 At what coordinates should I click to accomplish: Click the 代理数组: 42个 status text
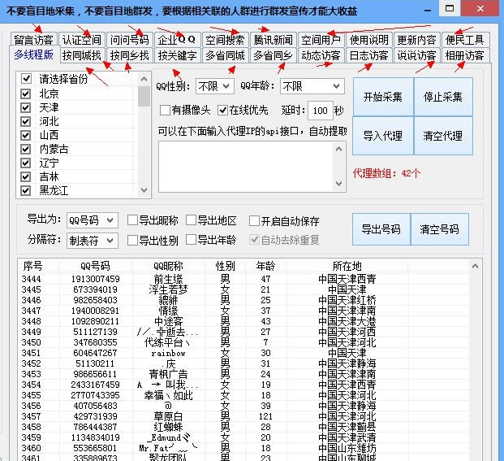click(386, 174)
